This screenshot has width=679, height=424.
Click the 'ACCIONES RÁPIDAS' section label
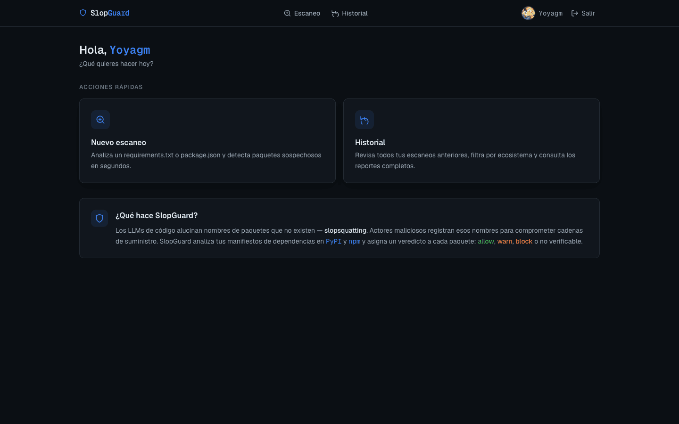pos(111,87)
